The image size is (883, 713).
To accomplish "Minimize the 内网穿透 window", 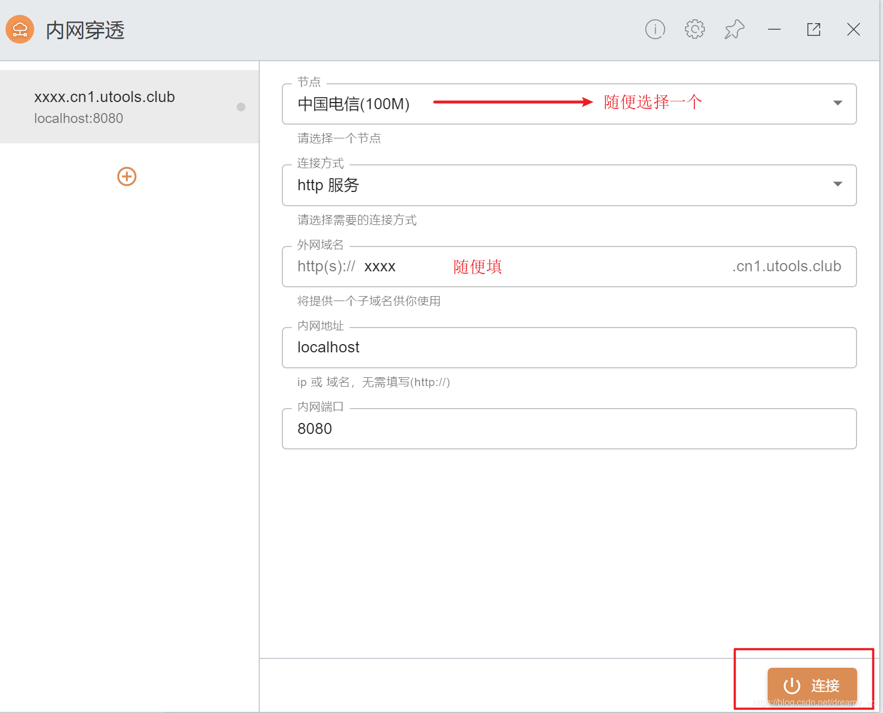I will click(x=774, y=29).
